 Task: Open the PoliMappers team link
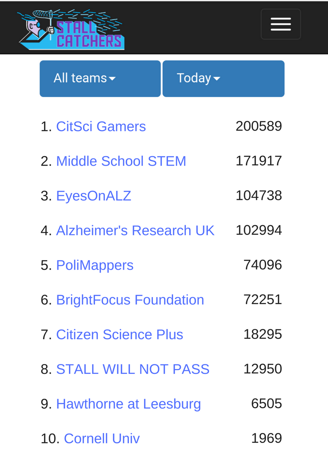[x=95, y=265]
